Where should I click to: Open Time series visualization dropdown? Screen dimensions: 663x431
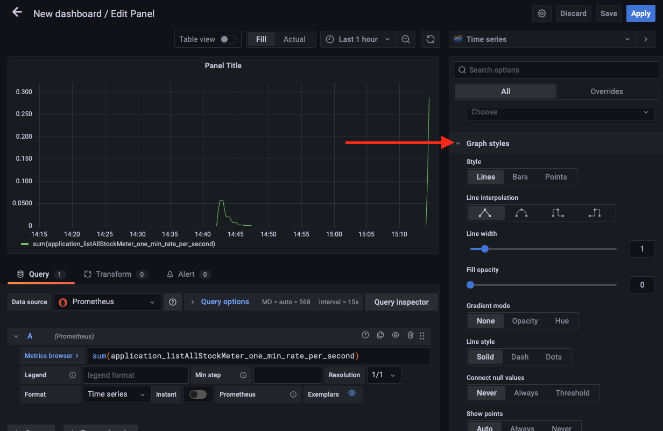tap(542, 39)
